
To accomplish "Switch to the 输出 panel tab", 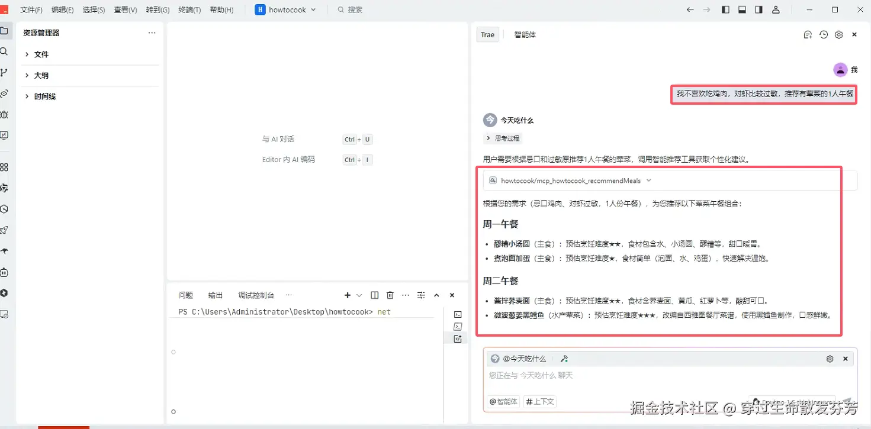I will click(x=216, y=295).
